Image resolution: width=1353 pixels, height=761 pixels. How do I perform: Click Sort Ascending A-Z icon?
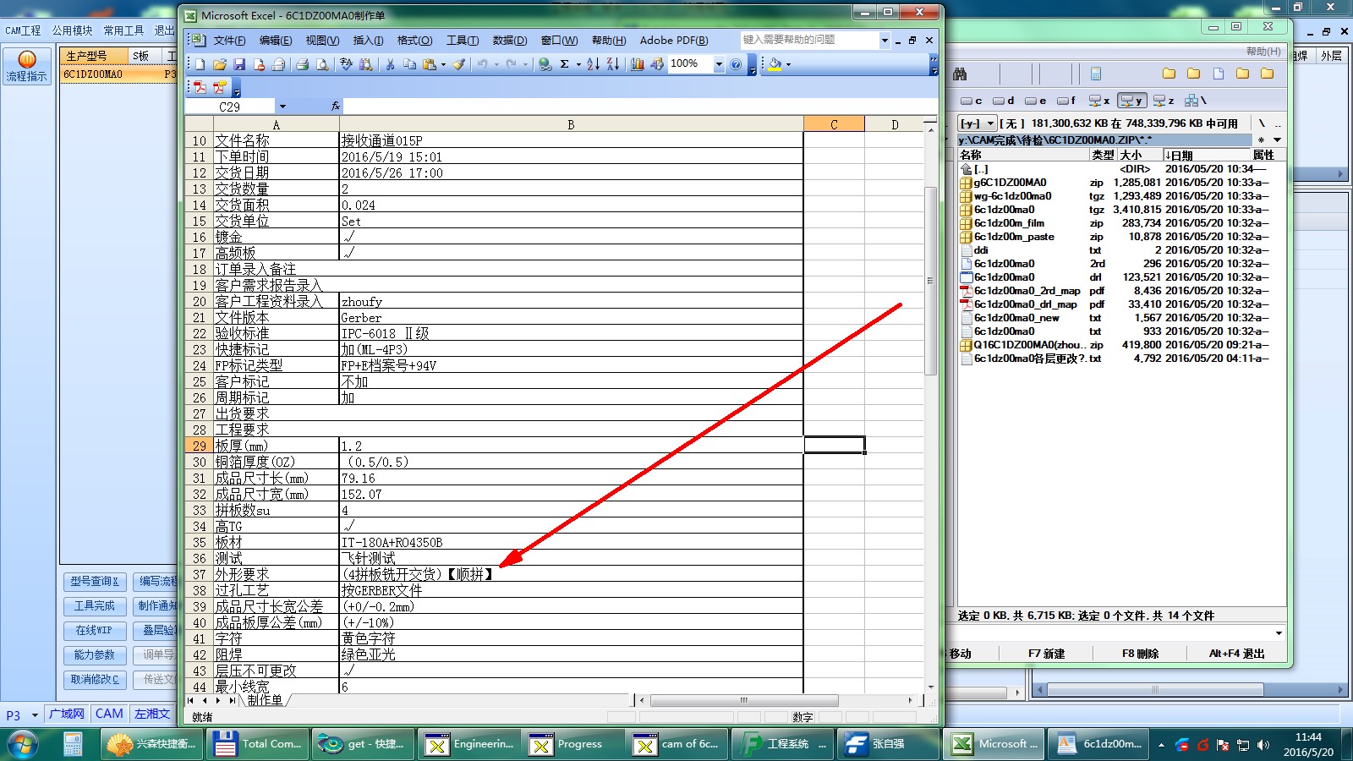pos(594,64)
